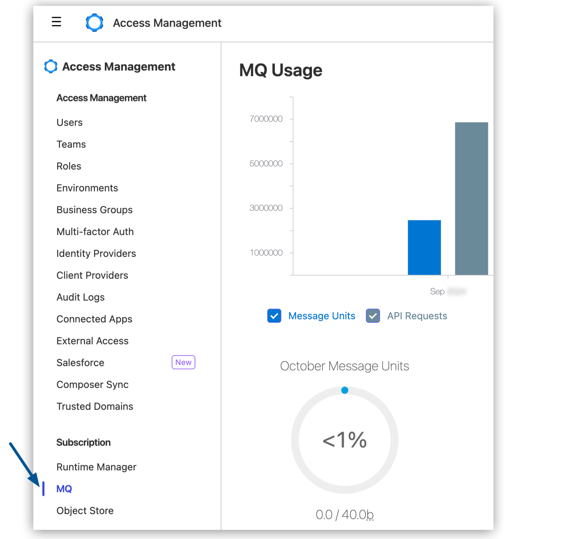
Task: Click the gear icon beside sidebar Access Management title
Action: click(50, 66)
